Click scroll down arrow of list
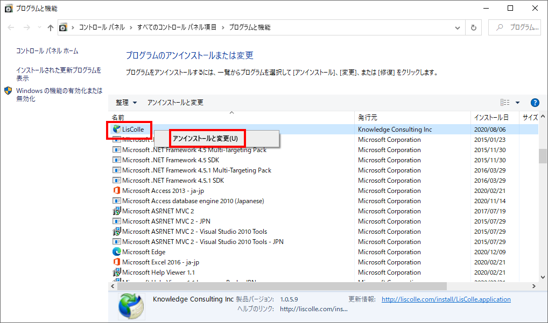Image resolution: width=548 pixels, height=323 pixels. pyautogui.click(x=543, y=277)
